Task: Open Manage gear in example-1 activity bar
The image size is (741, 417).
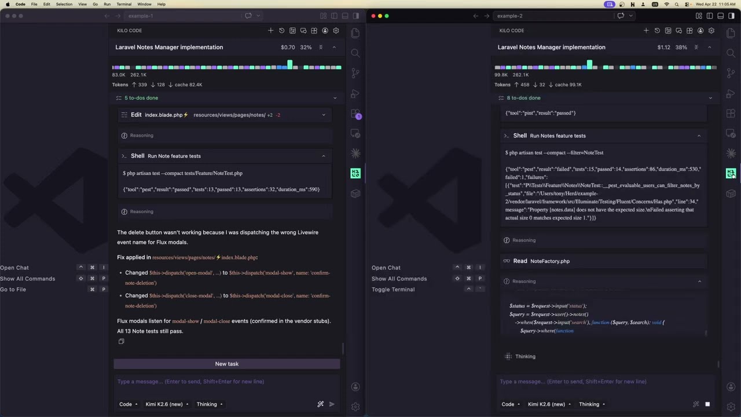Action: pos(355,407)
